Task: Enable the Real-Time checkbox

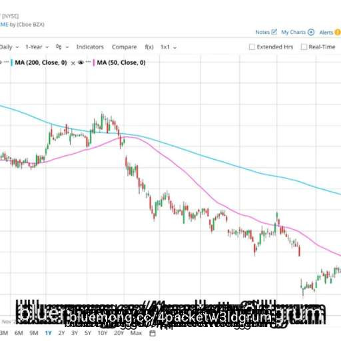Action: click(304, 47)
